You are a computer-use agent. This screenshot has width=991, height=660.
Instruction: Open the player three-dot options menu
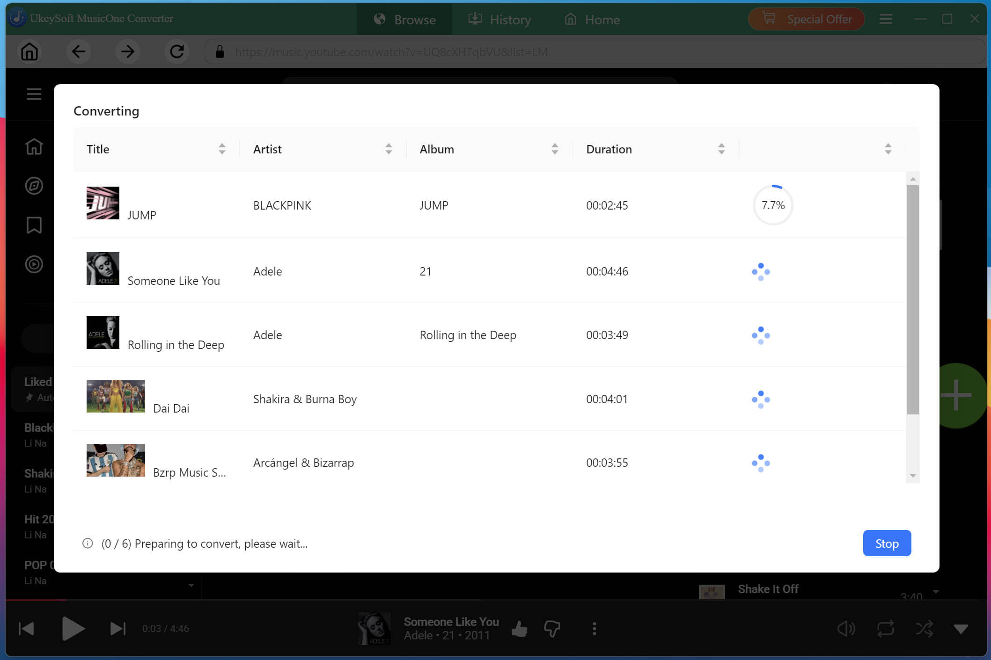pos(594,629)
